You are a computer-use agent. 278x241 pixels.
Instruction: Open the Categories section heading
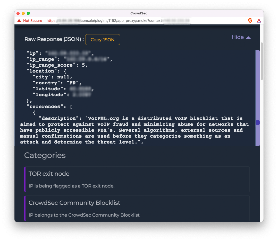tap(45, 155)
